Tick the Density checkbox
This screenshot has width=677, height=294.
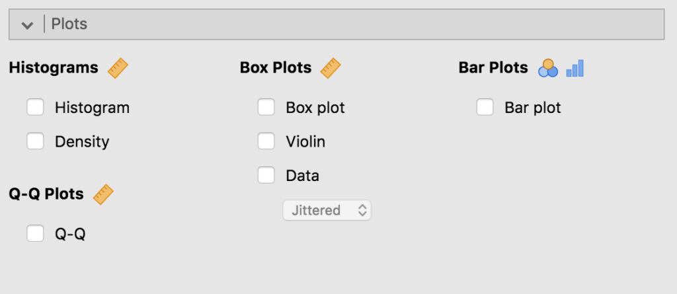pyautogui.click(x=35, y=141)
